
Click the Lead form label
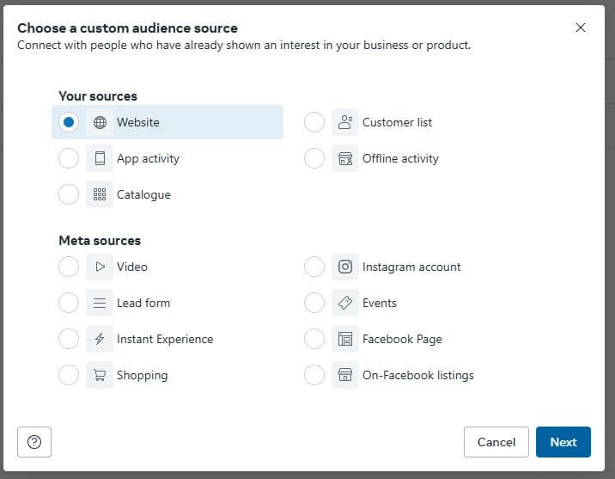tap(143, 303)
